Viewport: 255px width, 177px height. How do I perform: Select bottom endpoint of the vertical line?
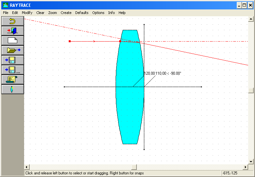(144, 149)
